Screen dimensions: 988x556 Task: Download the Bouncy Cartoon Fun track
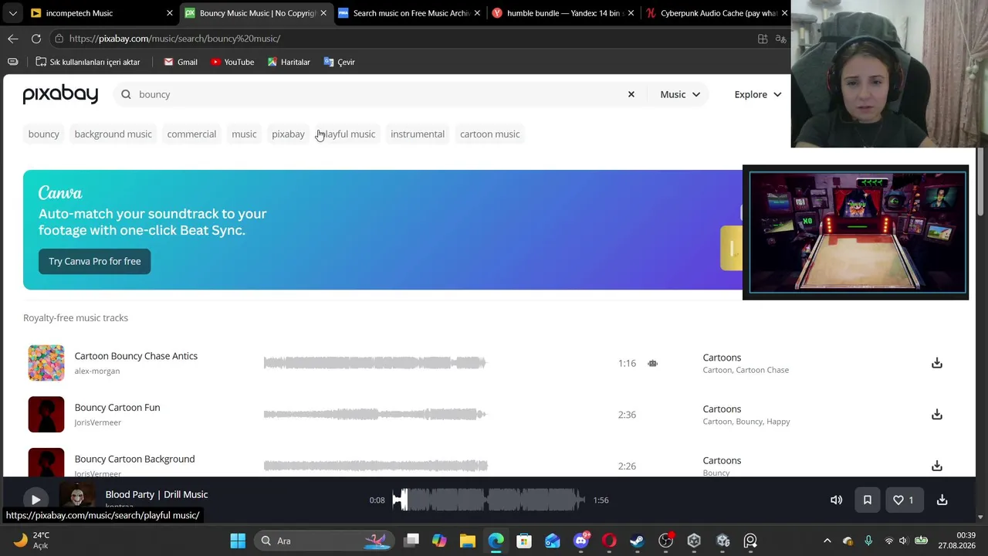[936, 415]
